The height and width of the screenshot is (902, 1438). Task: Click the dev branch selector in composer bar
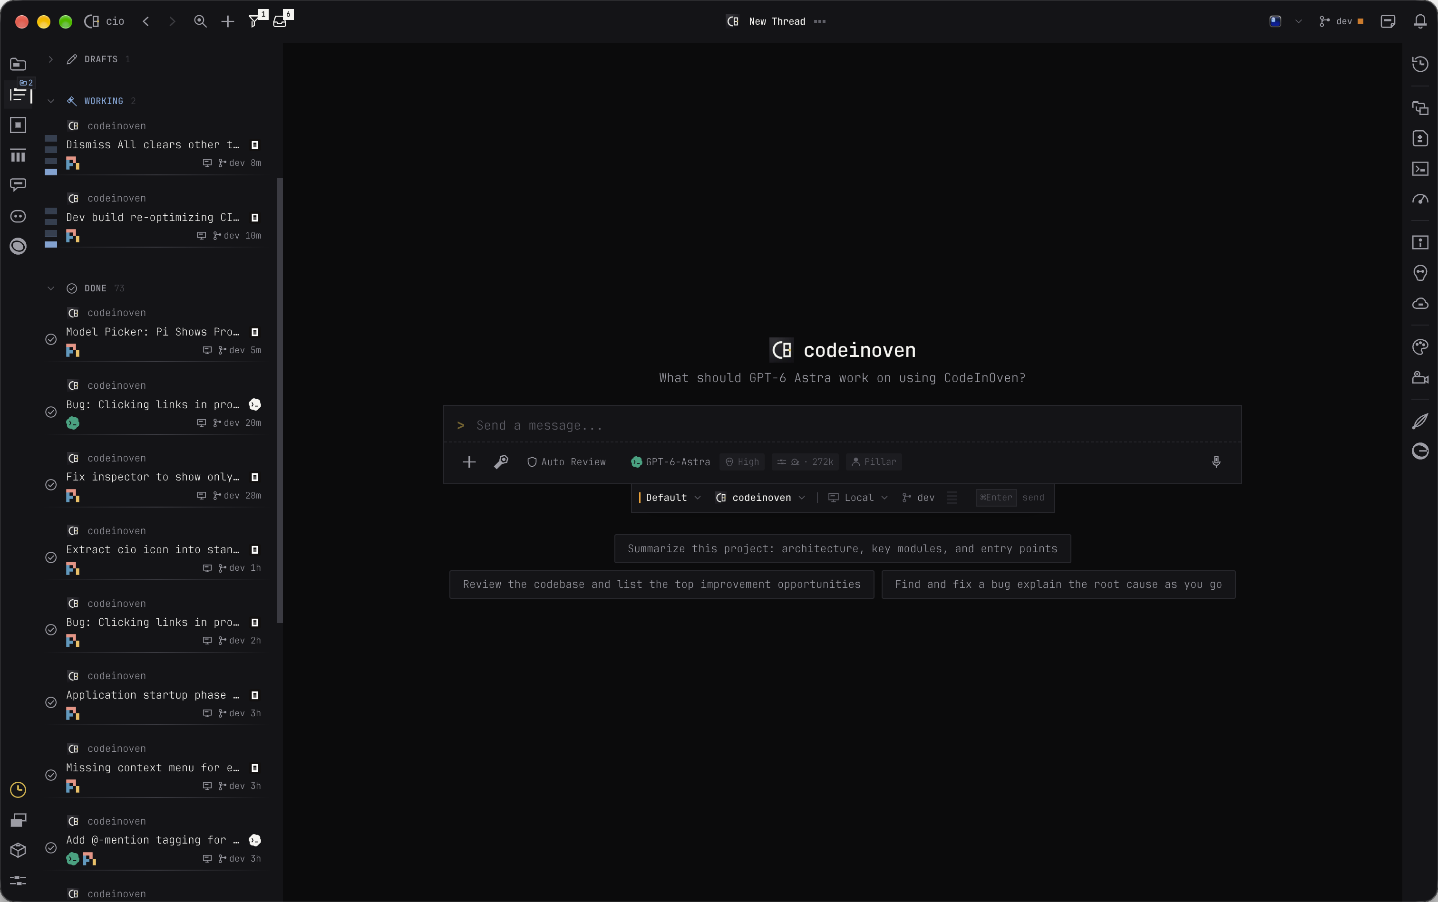pos(918,498)
